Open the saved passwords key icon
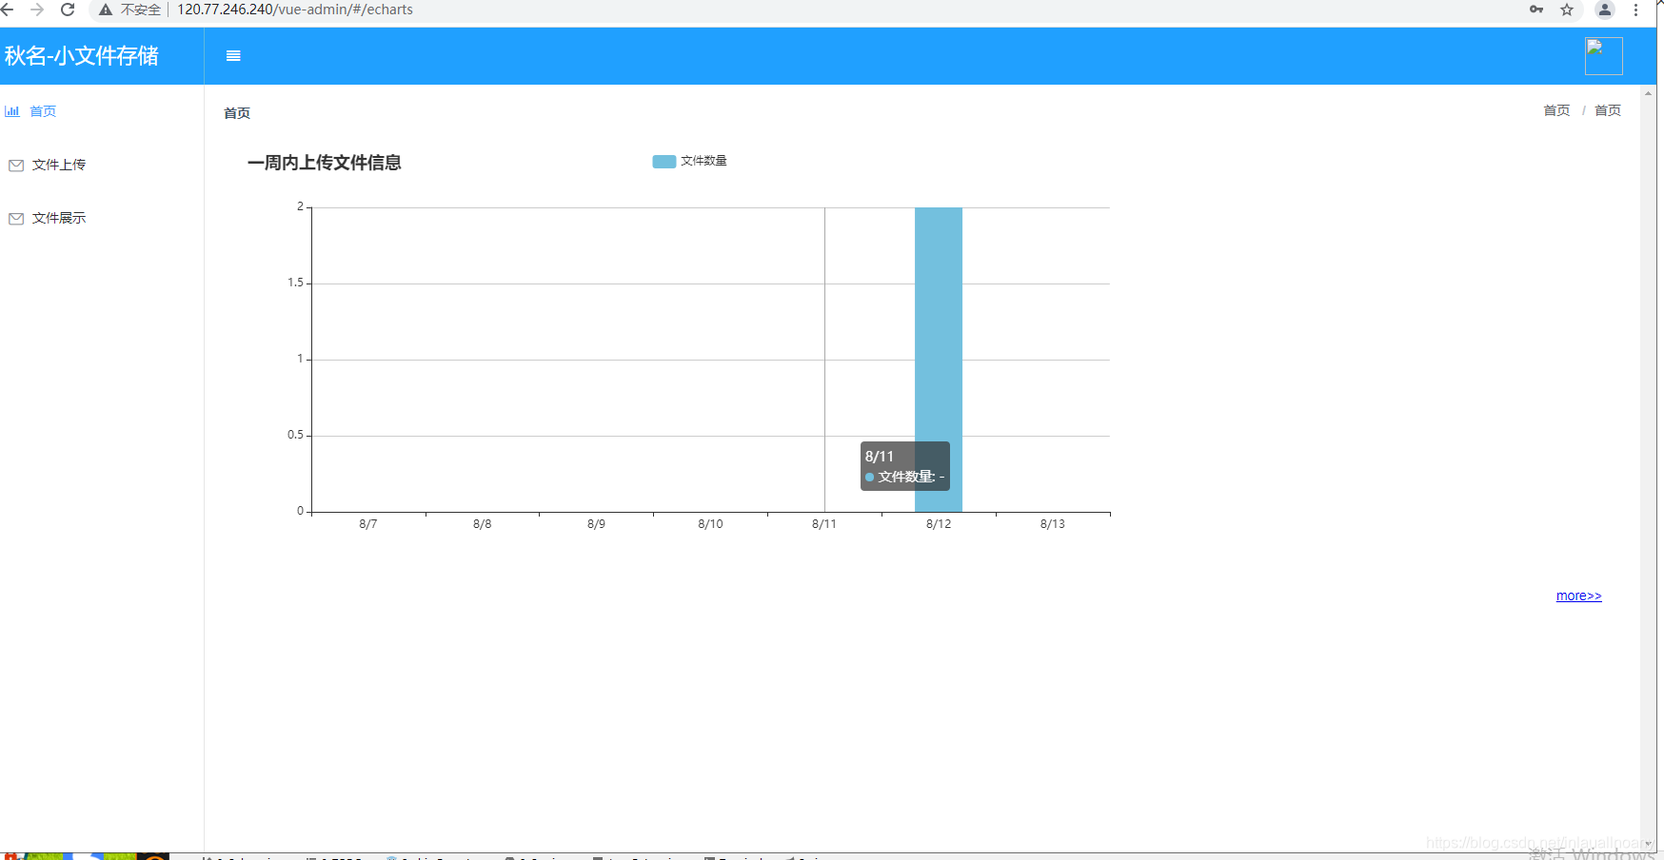This screenshot has width=1664, height=860. click(x=1536, y=10)
